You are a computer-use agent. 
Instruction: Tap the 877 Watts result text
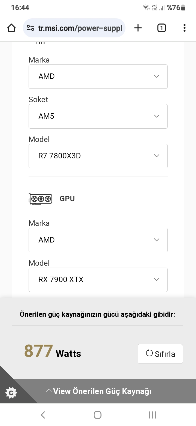[x=53, y=352]
